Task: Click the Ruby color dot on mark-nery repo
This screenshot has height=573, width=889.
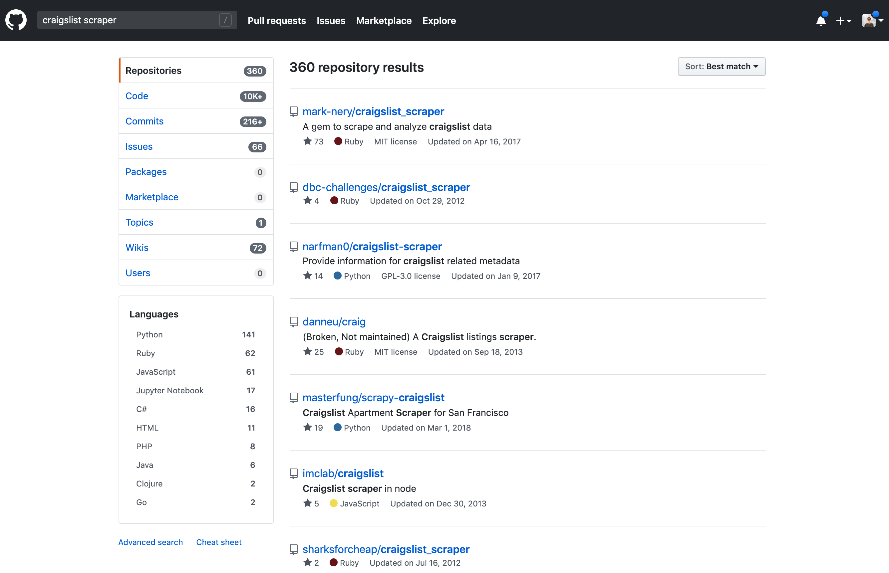Action: click(x=338, y=141)
